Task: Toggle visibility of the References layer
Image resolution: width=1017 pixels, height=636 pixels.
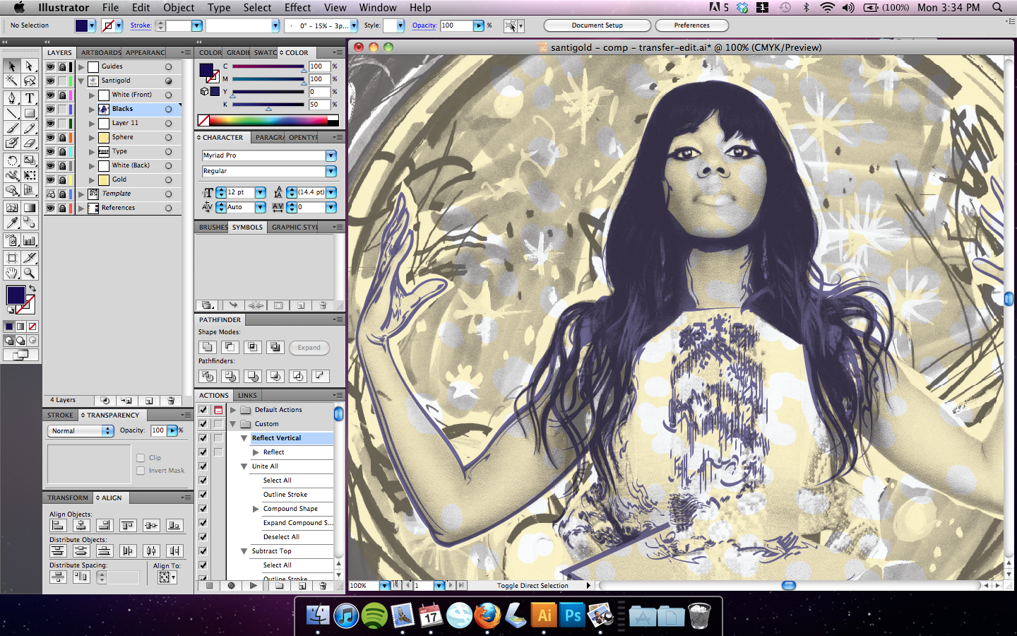Action: coord(50,208)
